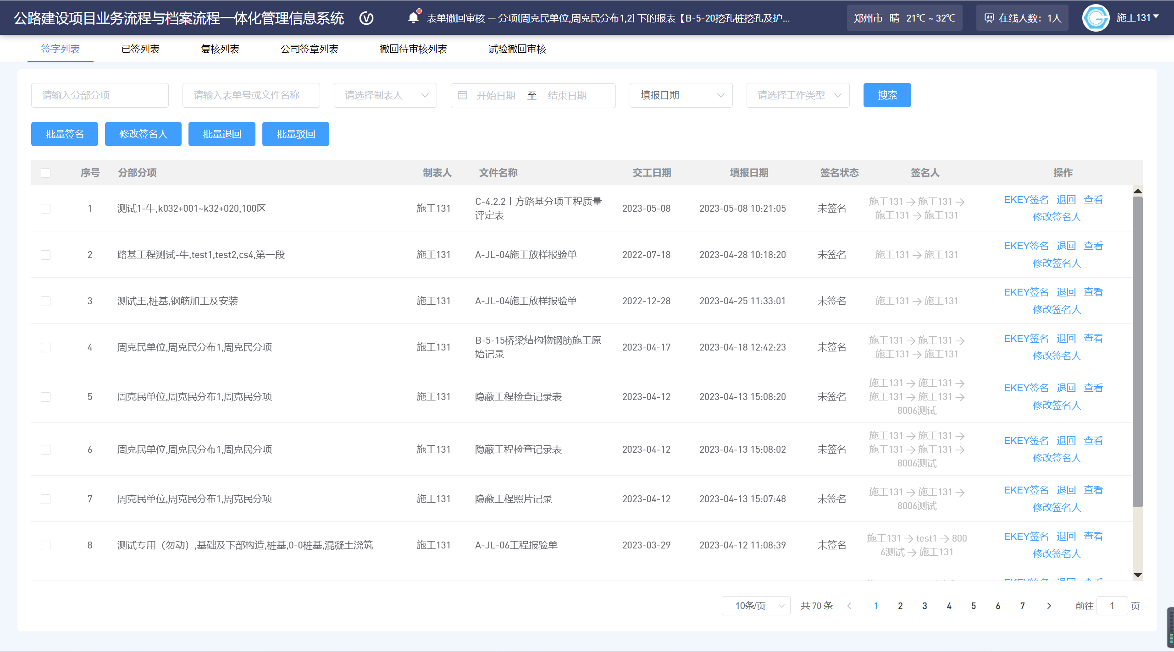Screen dimensions: 1174x652
Task: Open the 请选择制表人 dropdown
Action: point(385,95)
